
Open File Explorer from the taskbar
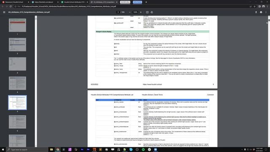(x=51, y=149)
